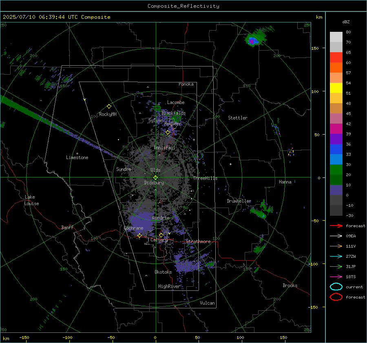Click the red forecast arrow in the legend
This screenshot has width=367, height=343.
(x=336, y=226)
